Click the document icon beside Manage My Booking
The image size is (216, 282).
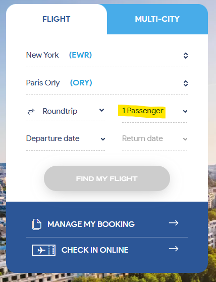pyautogui.click(x=37, y=224)
